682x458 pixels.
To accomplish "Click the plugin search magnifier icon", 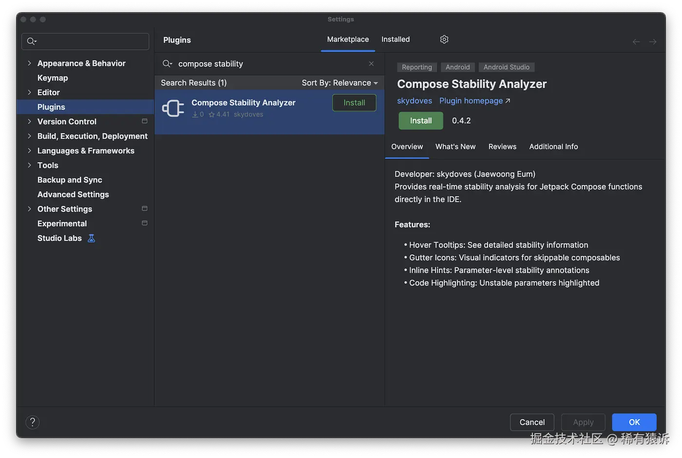I will (x=168, y=64).
